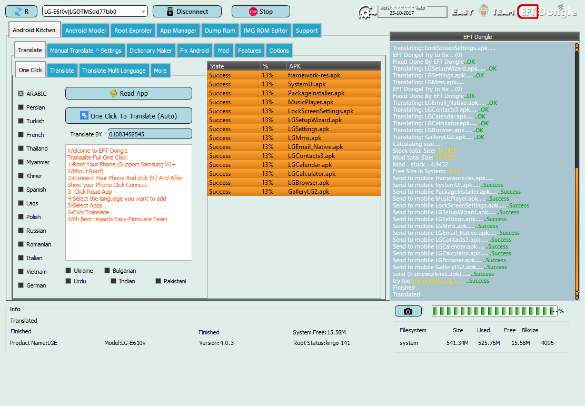Image resolution: width=585 pixels, height=406 pixels.
Task: Select the Translate Multi Language tab
Action: pyautogui.click(x=114, y=71)
